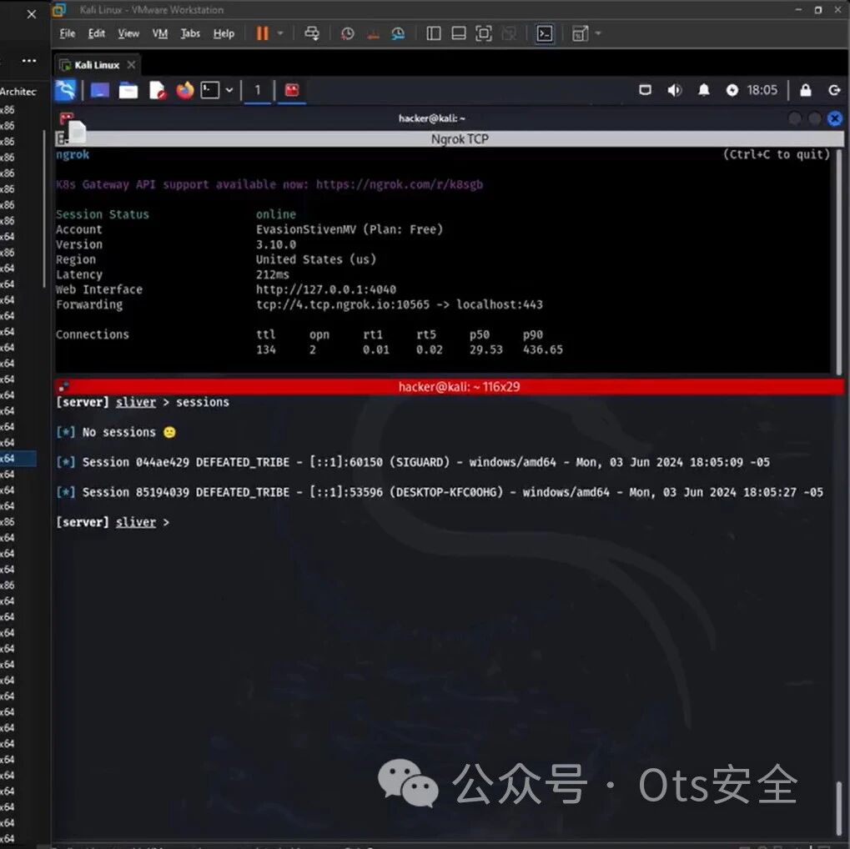Screen dimensions: 850x849
Task: Select the Kali Linux VM tab
Action: pyautogui.click(x=97, y=65)
